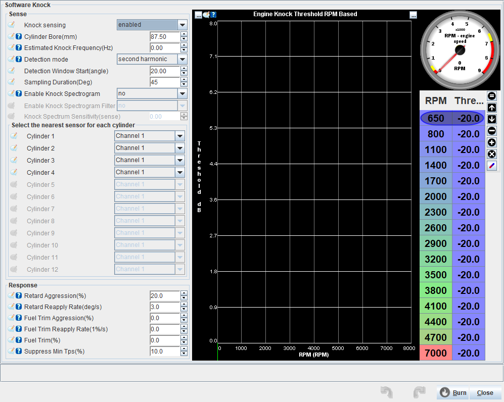Image resolution: width=504 pixels, height=402 pixels.
Task: Click the increment up-arrow table tool
Action: pos(491,108)
